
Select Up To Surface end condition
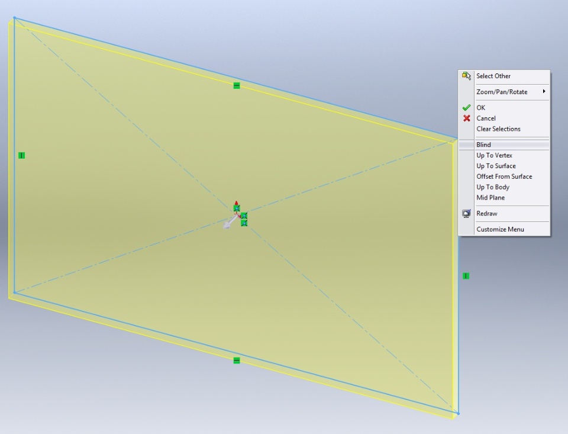coord(504,166)
